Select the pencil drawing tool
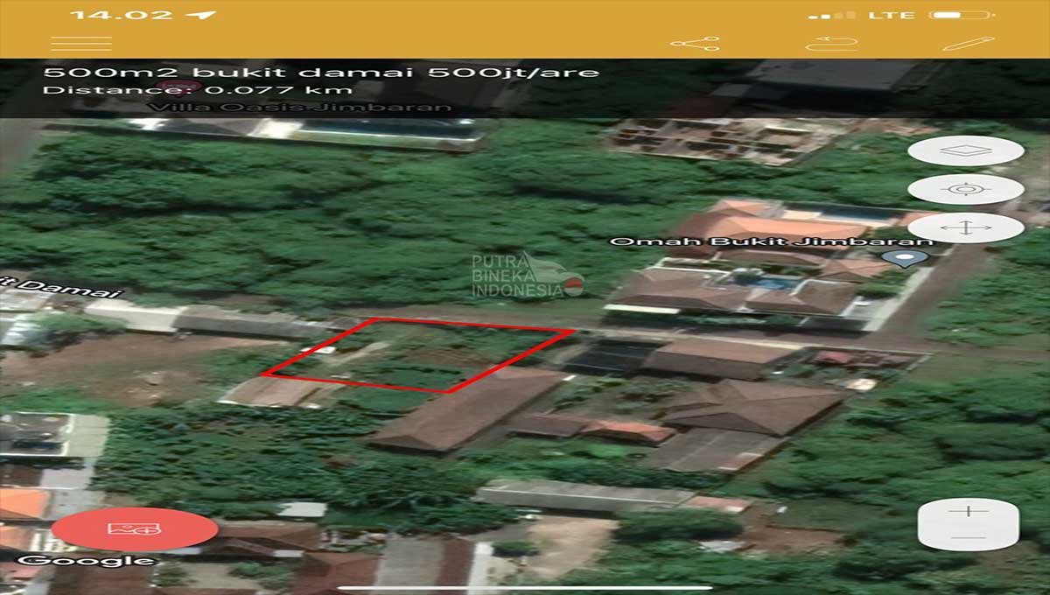Viewport: 1050px width, 595px height. (x=969, y=41)
